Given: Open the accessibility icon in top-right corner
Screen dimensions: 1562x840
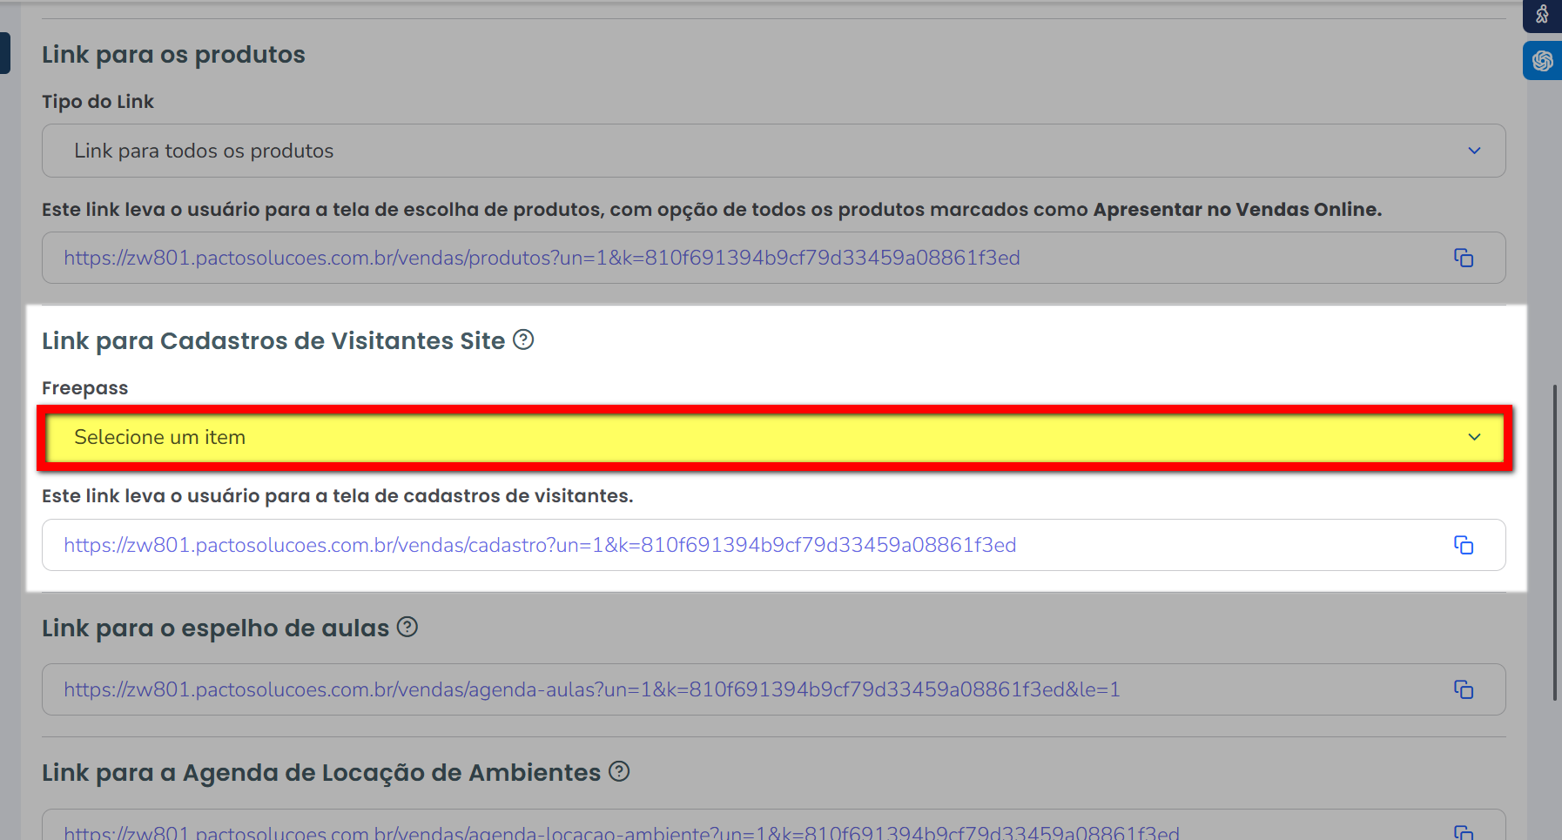Looking at the screenshot, I should coord(1542,15).
